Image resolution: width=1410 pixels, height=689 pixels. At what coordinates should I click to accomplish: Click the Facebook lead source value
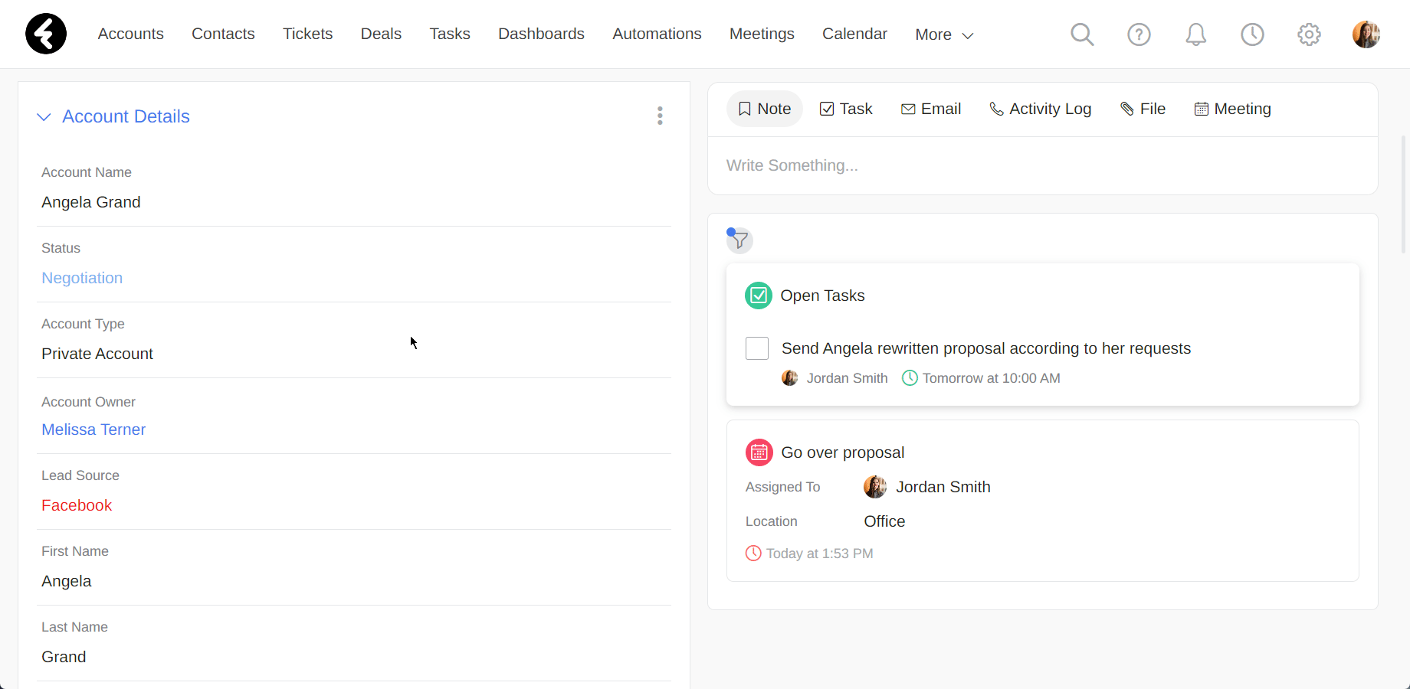tap(77, 505)
